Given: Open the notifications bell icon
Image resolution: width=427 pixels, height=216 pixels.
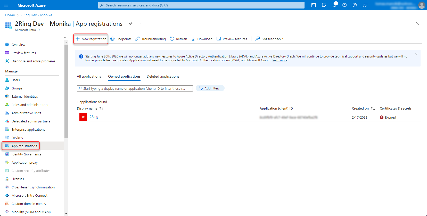Looking at the screenshot, I should 334,5.
